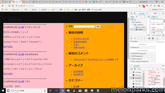Focus the console Filter field

pyautogui.click(x=158, y=69)
